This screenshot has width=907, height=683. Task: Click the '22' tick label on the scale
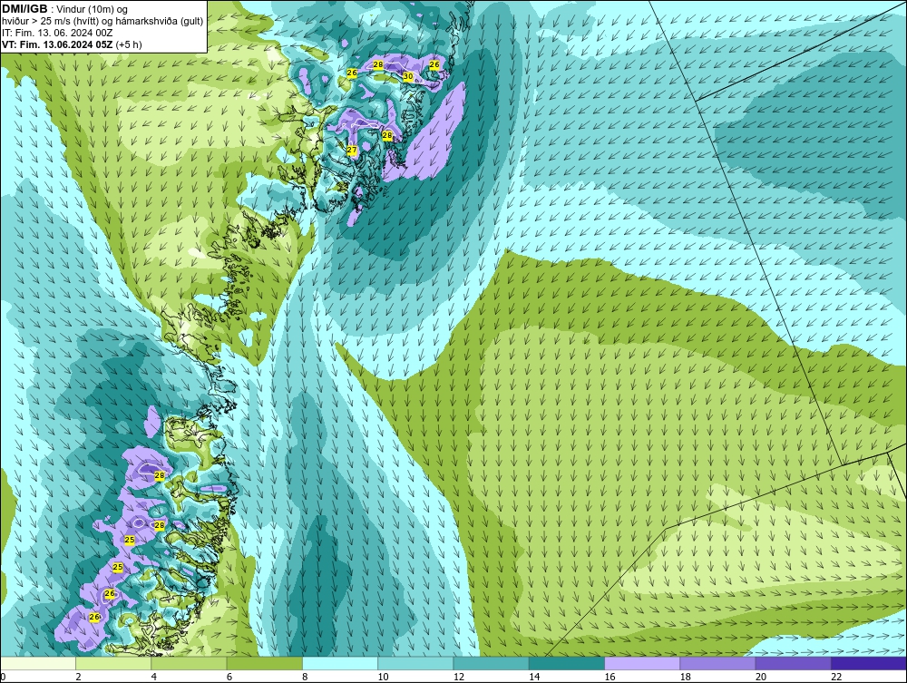tap(836, 677)
